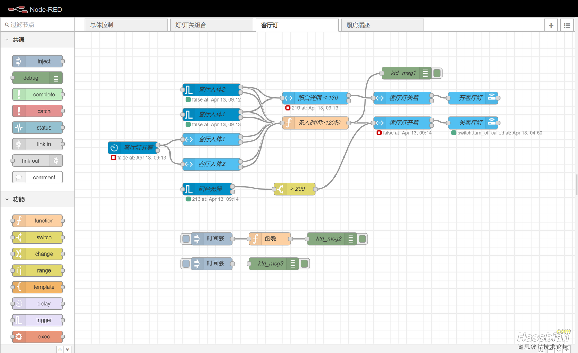The width and height of the screenshot is (578, 353).
Task: Select the 关客厅灯 service call node
Action: click(473, 123)
